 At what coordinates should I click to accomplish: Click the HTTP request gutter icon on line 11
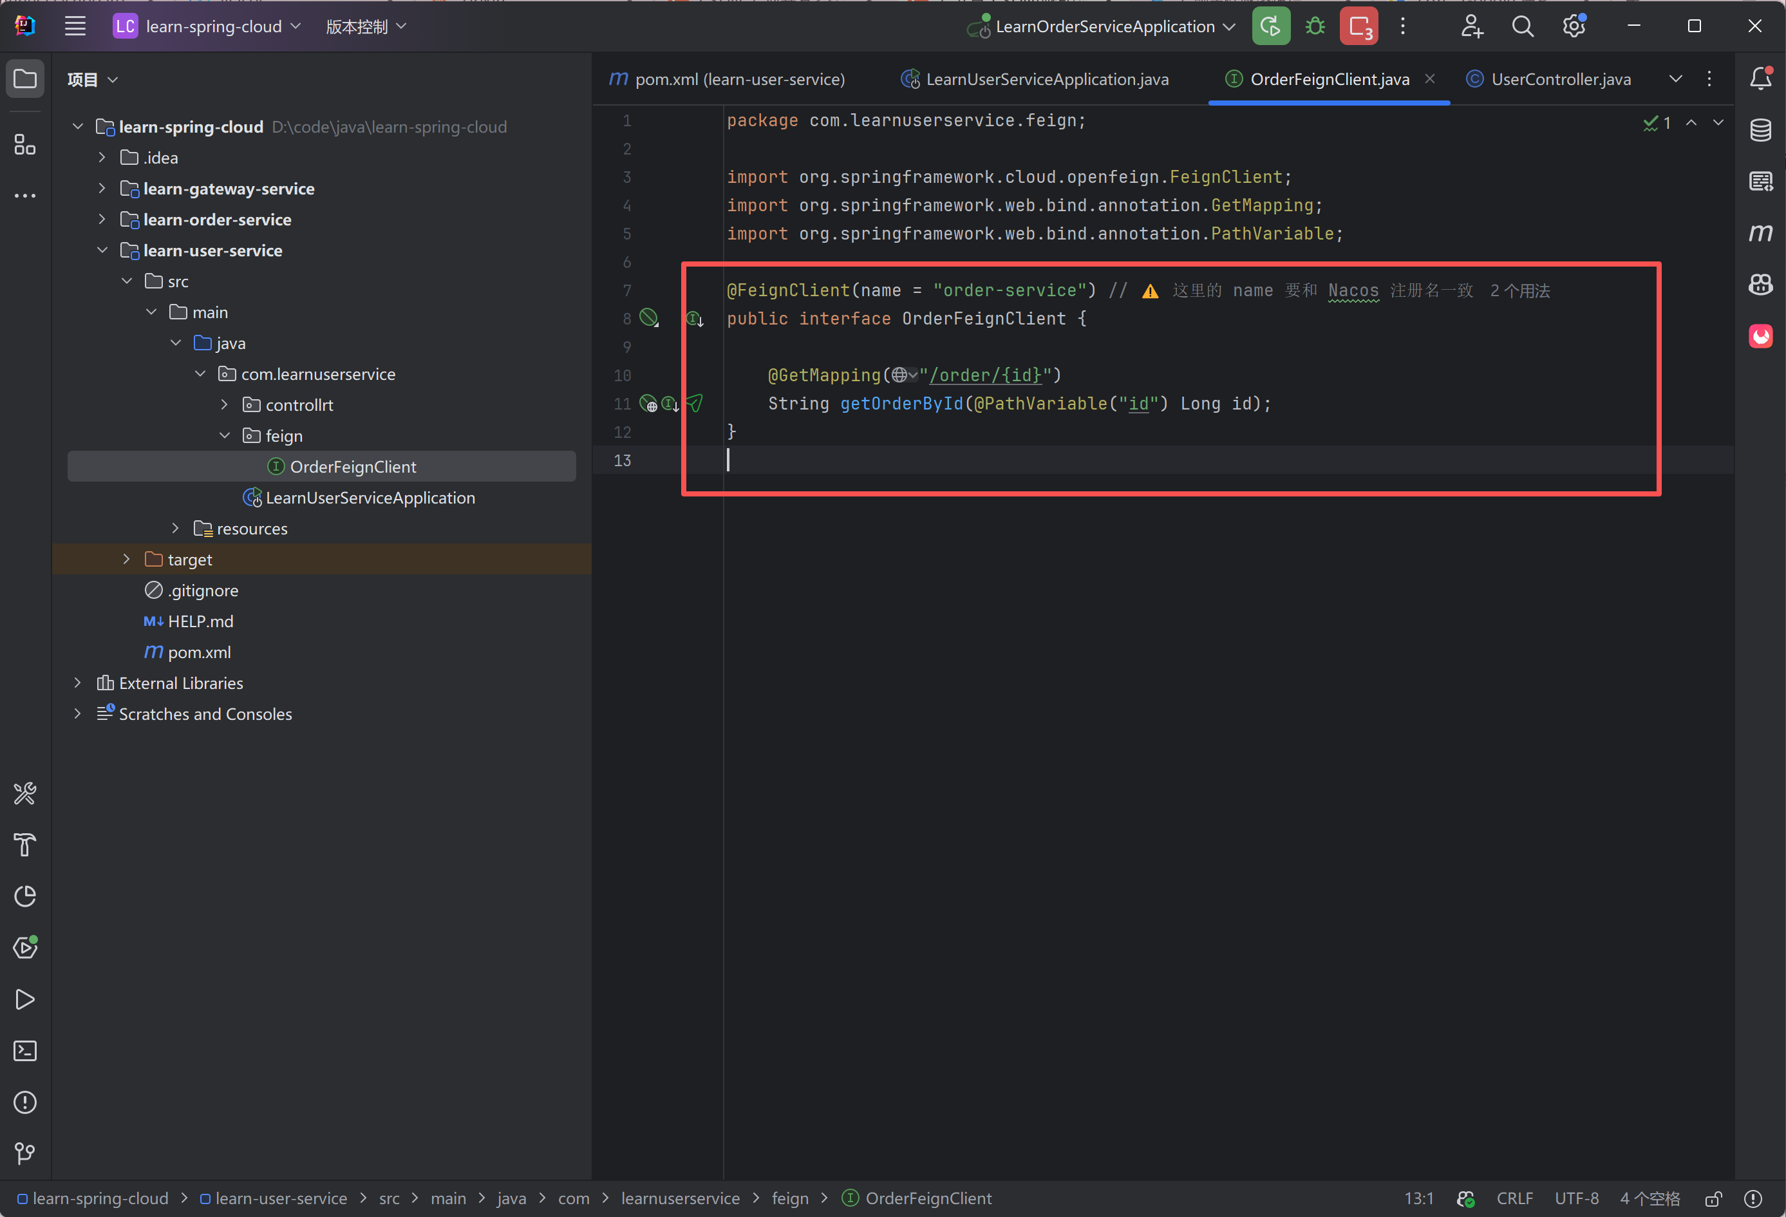coord(695,403)
